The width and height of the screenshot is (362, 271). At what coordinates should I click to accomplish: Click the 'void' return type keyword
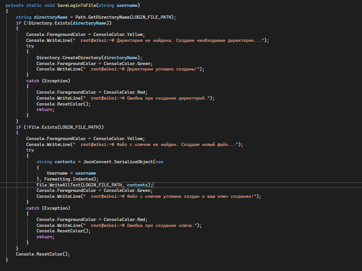(49, 5)
